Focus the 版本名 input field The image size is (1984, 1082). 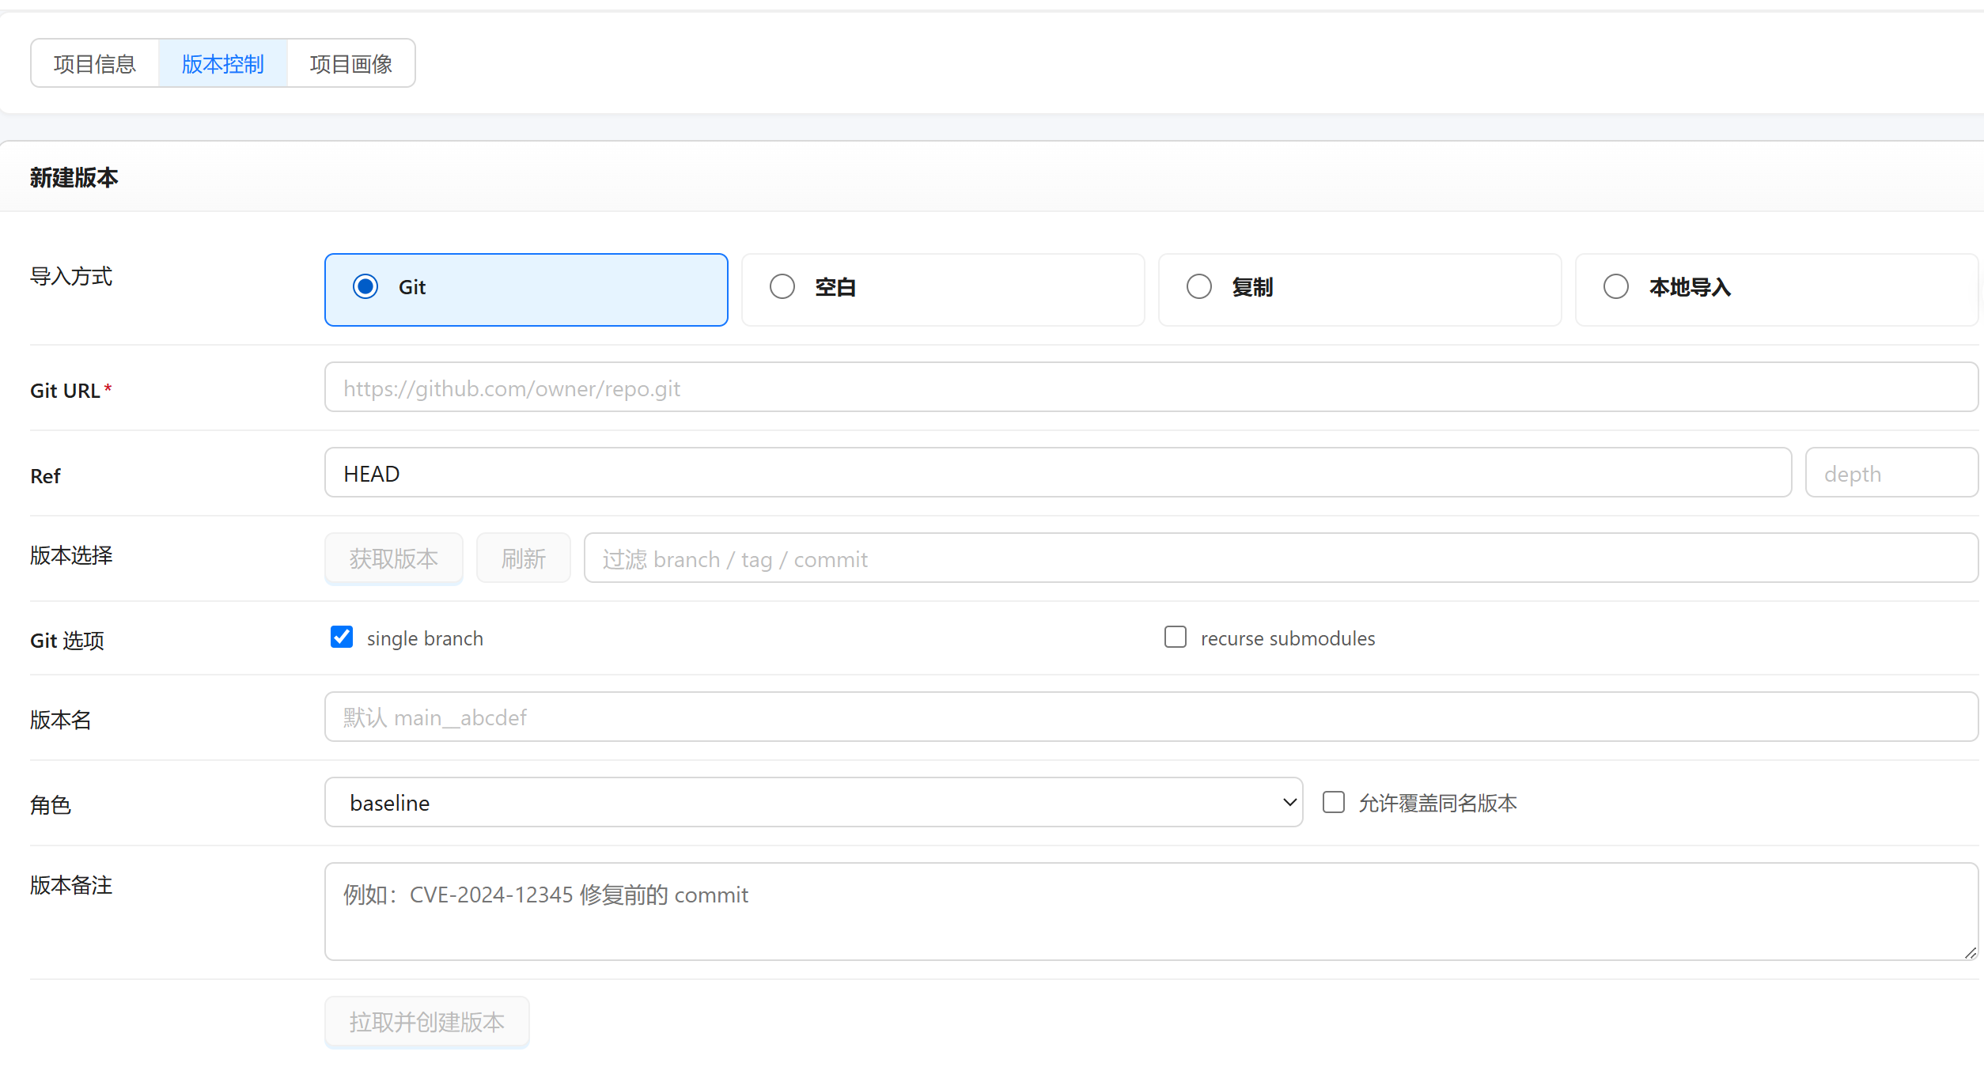pos(1151,717)
